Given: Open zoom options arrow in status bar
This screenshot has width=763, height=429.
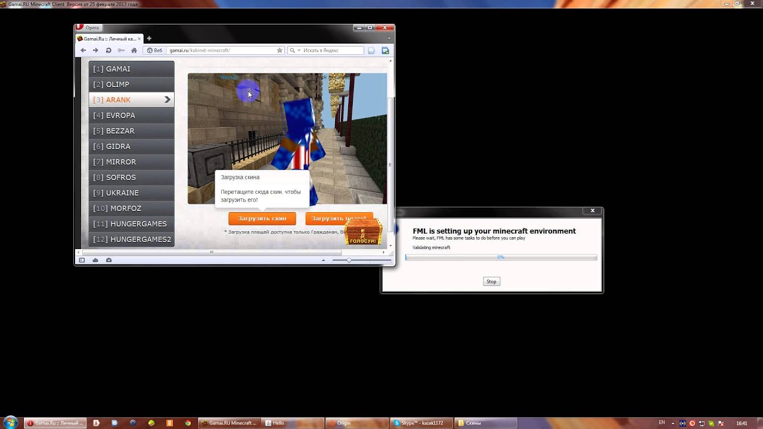Looking at the screenshot, I should click(x=324, y=260).
